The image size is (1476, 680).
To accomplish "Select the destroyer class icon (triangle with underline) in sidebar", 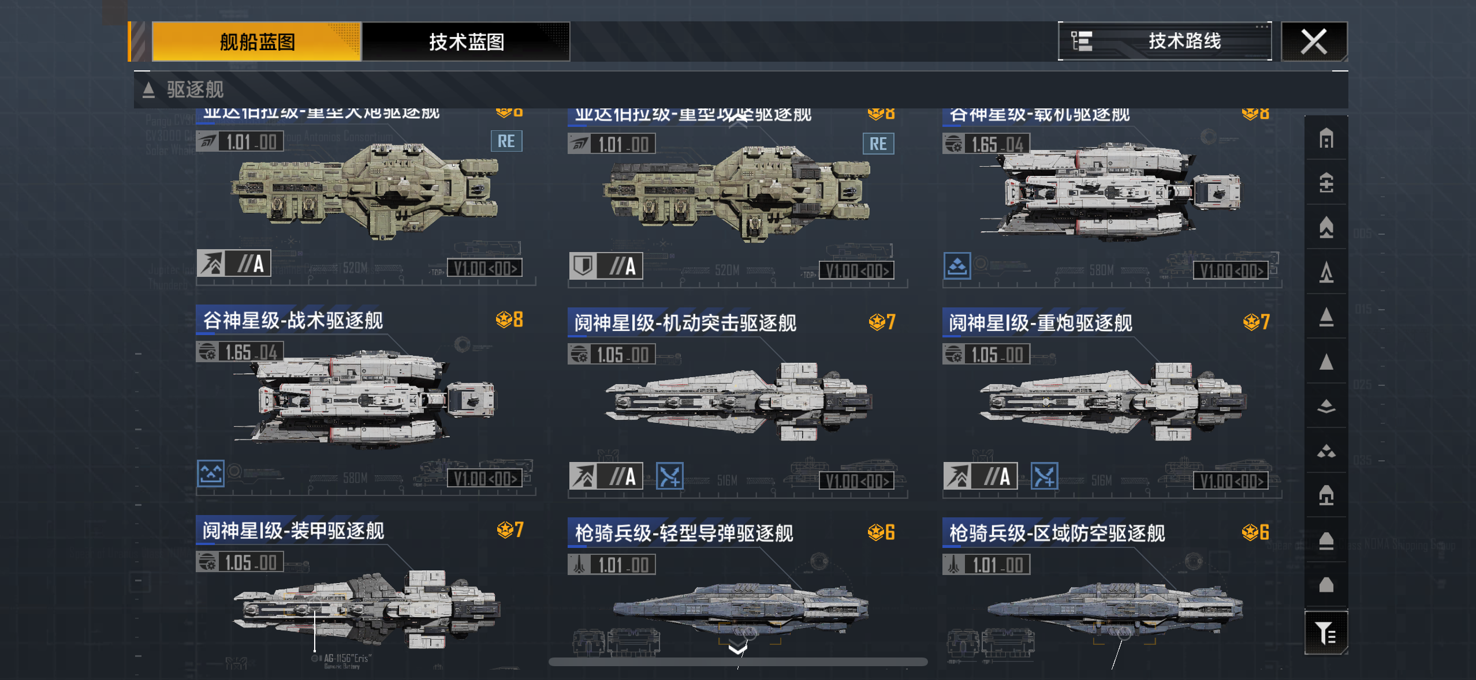I will pyautogui.click(x=1326, y=317).
